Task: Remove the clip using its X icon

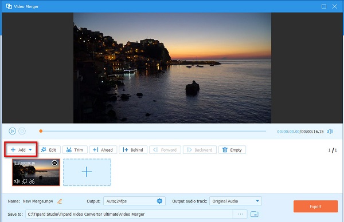Action: click(54, 162)
